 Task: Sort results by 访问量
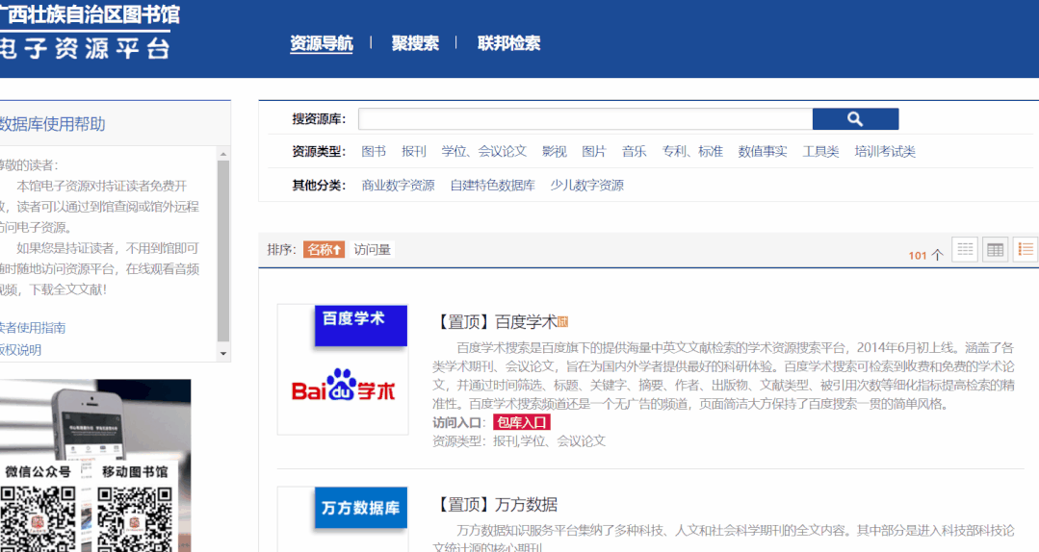[x=372, y=249]
